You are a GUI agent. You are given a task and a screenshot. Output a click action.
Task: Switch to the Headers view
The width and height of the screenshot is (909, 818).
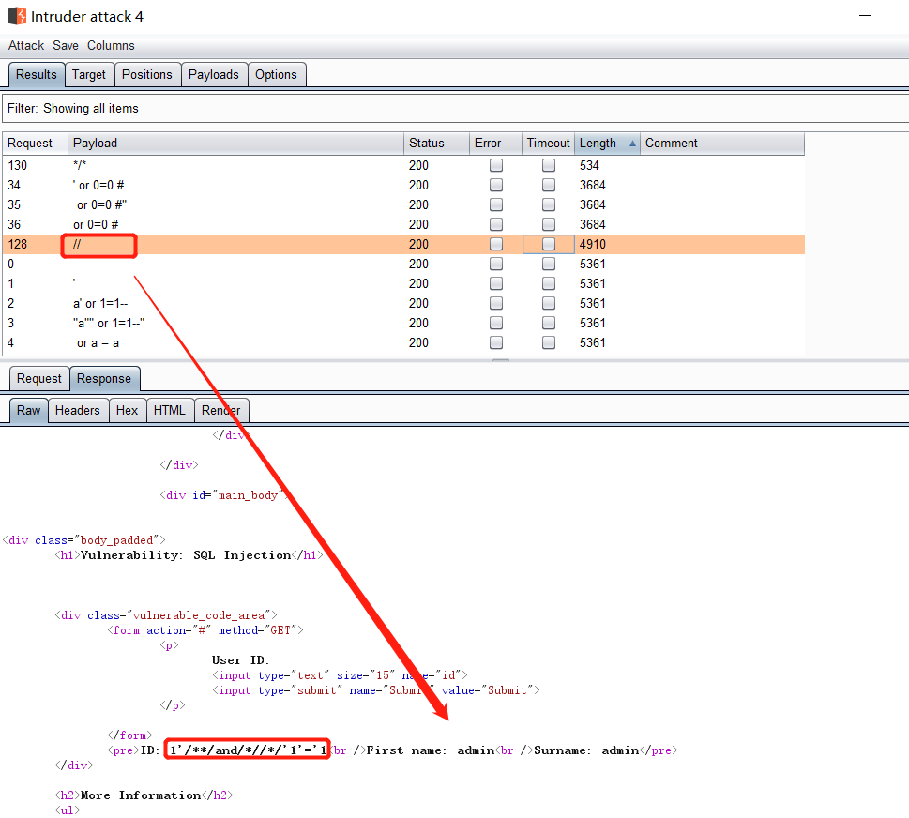(x=78, y=410)
